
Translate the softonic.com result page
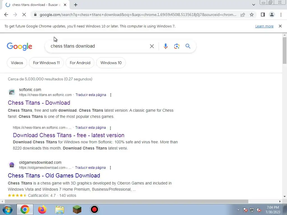click(91, 95)
